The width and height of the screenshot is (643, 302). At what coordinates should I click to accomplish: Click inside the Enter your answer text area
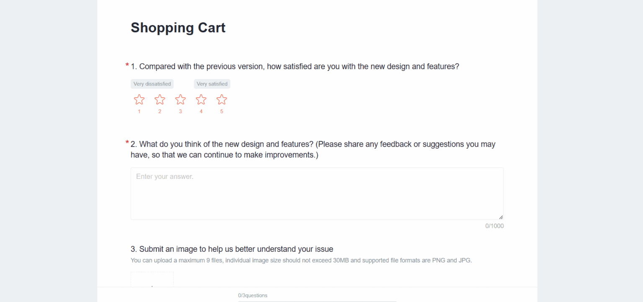[x=317, y=193]
